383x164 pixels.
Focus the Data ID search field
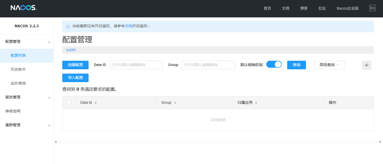coord(136,65)
